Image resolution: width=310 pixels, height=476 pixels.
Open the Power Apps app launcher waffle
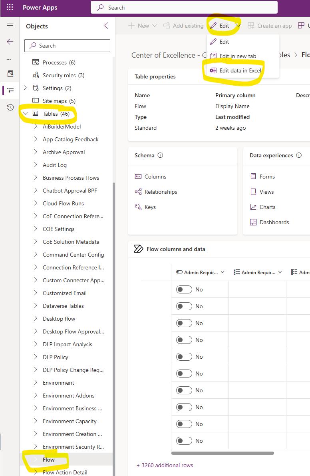pos(9,7)
